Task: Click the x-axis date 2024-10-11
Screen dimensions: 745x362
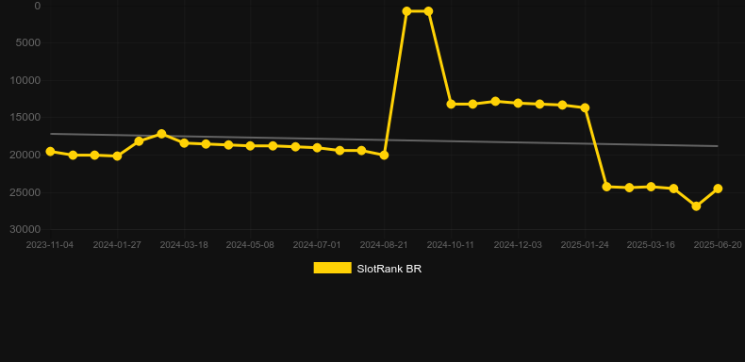Action: click(x=451, y=245)
